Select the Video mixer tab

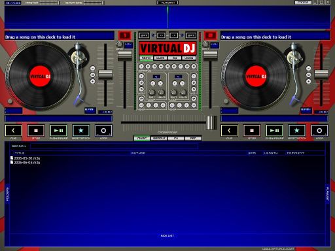tap(188, 58)
